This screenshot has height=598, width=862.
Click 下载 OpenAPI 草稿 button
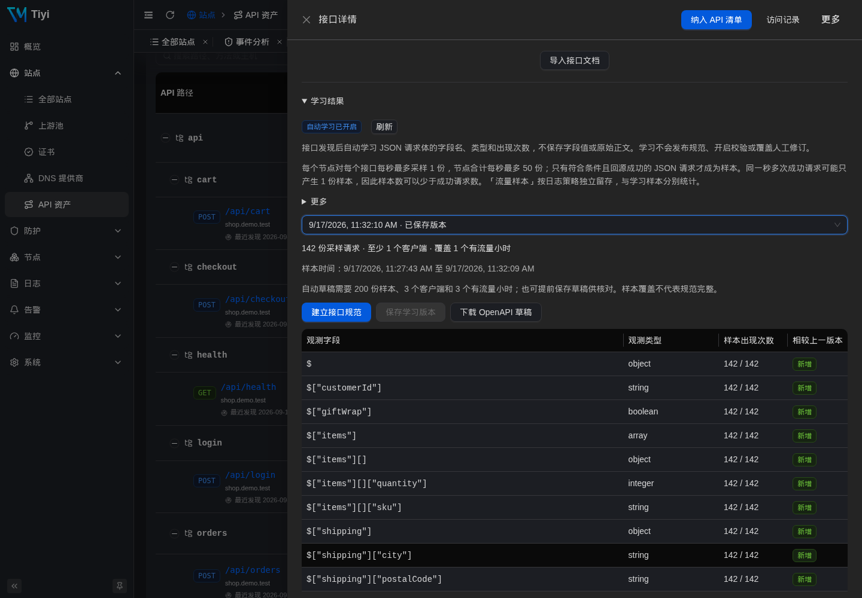pos(496,312)
